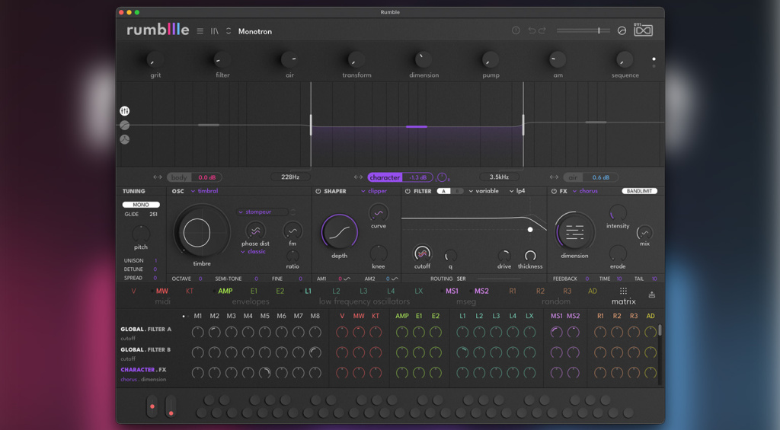Toggle the SHAPER power button
This screenshot has height=430, width=780.
[x=318, y=191]
